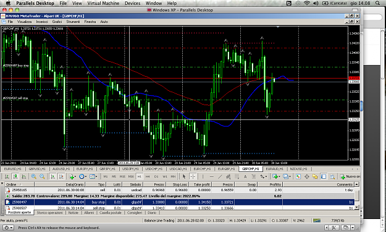386x232 pixels.
Task: Click Nuovo ordine button
Action: (350, 176)
